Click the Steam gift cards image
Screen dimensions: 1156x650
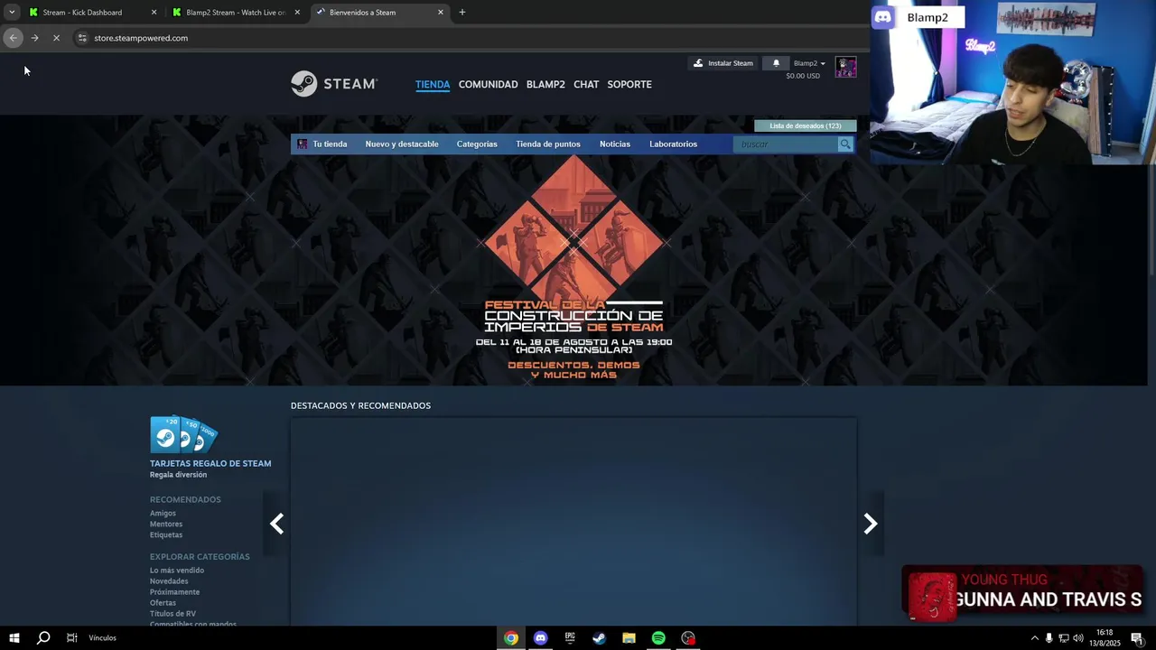pyautogui.click(x=183, y=434)
